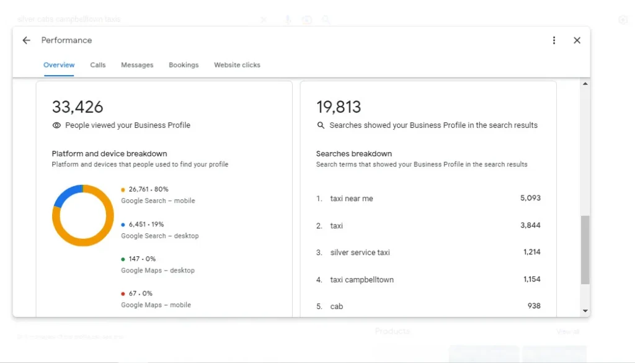
Task: Click the blue Google Search desktop legend dot
Action: click(123, 225)
